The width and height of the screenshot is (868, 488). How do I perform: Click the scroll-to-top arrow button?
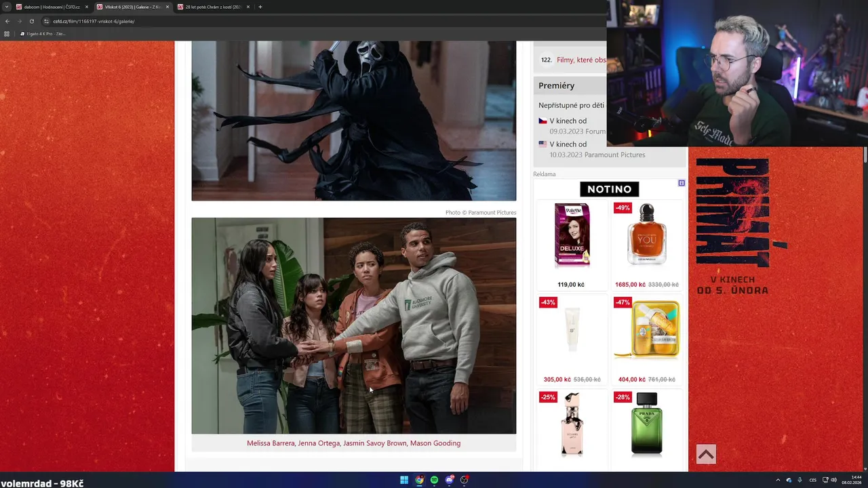[706, 454]
